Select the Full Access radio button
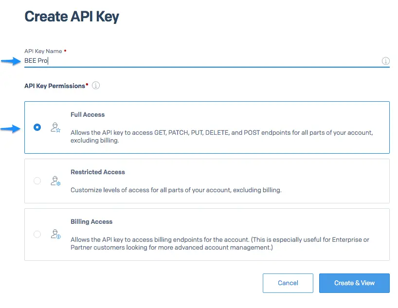 pos(37,127)
